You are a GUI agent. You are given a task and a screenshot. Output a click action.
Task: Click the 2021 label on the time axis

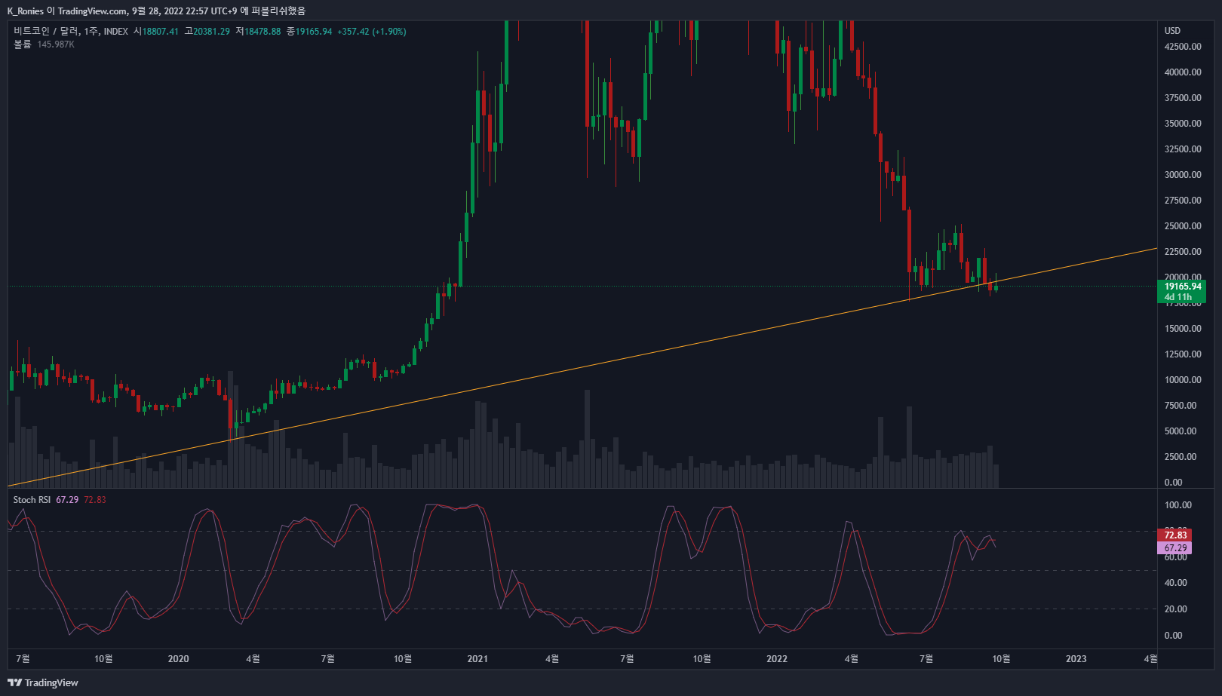coord(477,659)
